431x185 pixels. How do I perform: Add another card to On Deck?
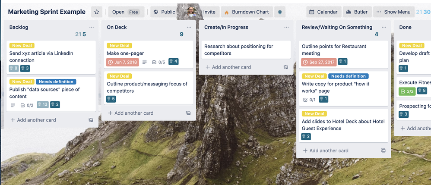tap(131, 113)
